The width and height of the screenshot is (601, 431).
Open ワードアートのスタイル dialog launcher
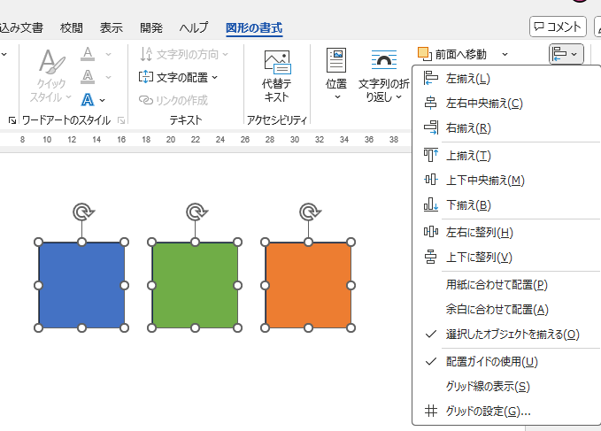click(x=121, y=120)
